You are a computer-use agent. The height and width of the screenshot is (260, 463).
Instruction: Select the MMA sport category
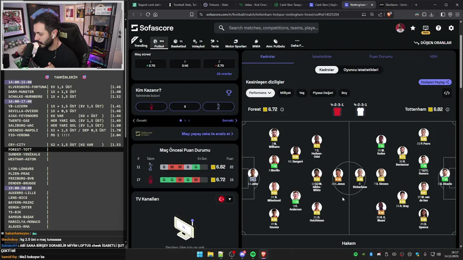(x=256, y=43)
